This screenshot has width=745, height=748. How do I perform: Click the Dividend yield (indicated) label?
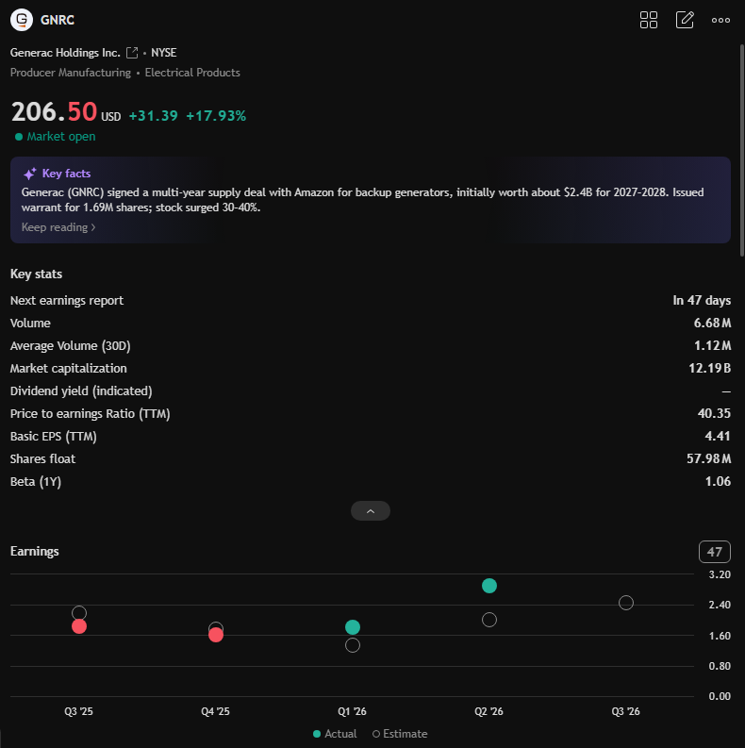[81, 391]
